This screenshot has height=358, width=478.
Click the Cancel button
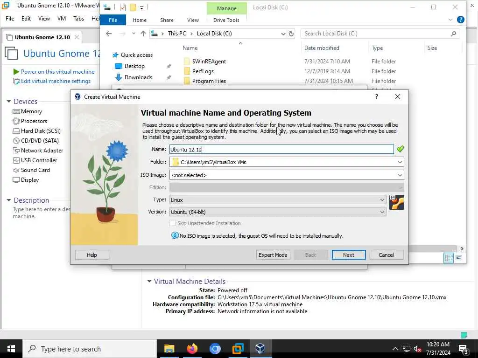point(386,255)
